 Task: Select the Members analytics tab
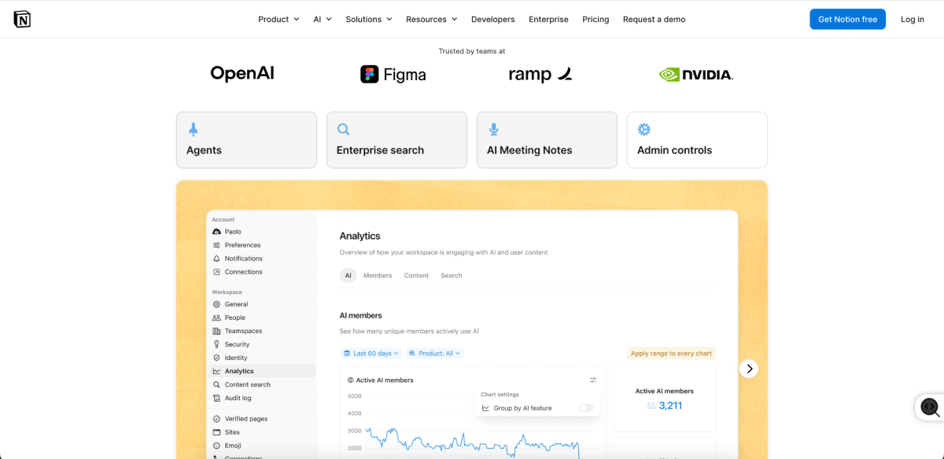tap(378, 276)
